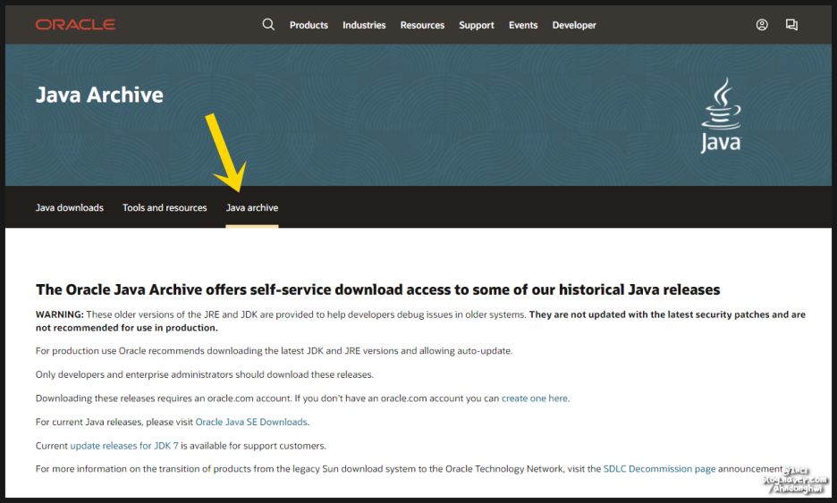837x503 pixels.
Task: Click 'For production use Oracle recommends' sentence
Action: (x=274, y=351)
